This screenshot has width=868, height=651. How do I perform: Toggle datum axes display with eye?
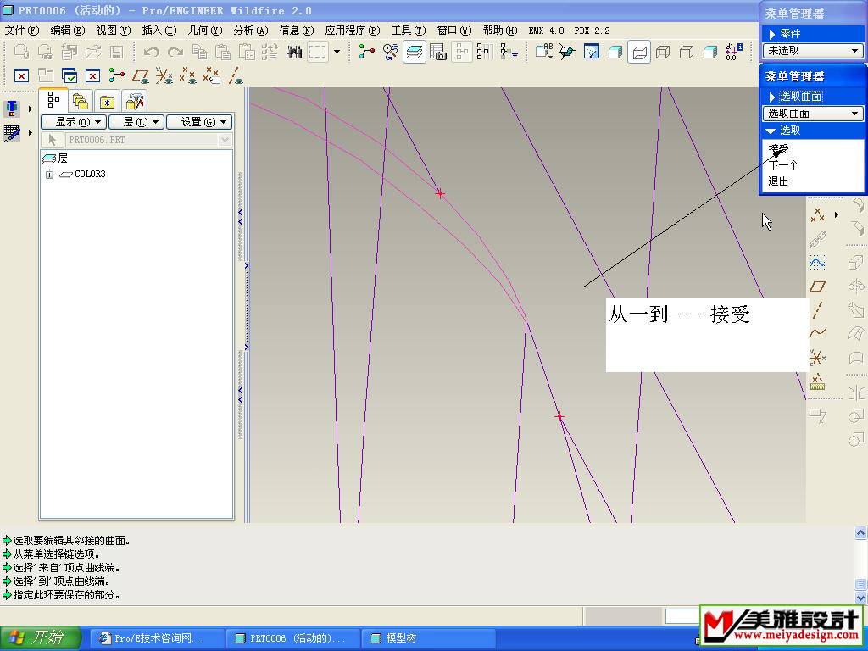236,75
